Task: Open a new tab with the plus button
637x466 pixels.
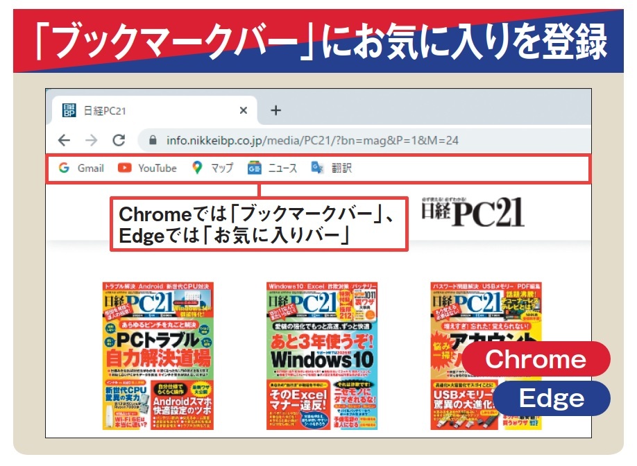Action: (x=276, y=110)
